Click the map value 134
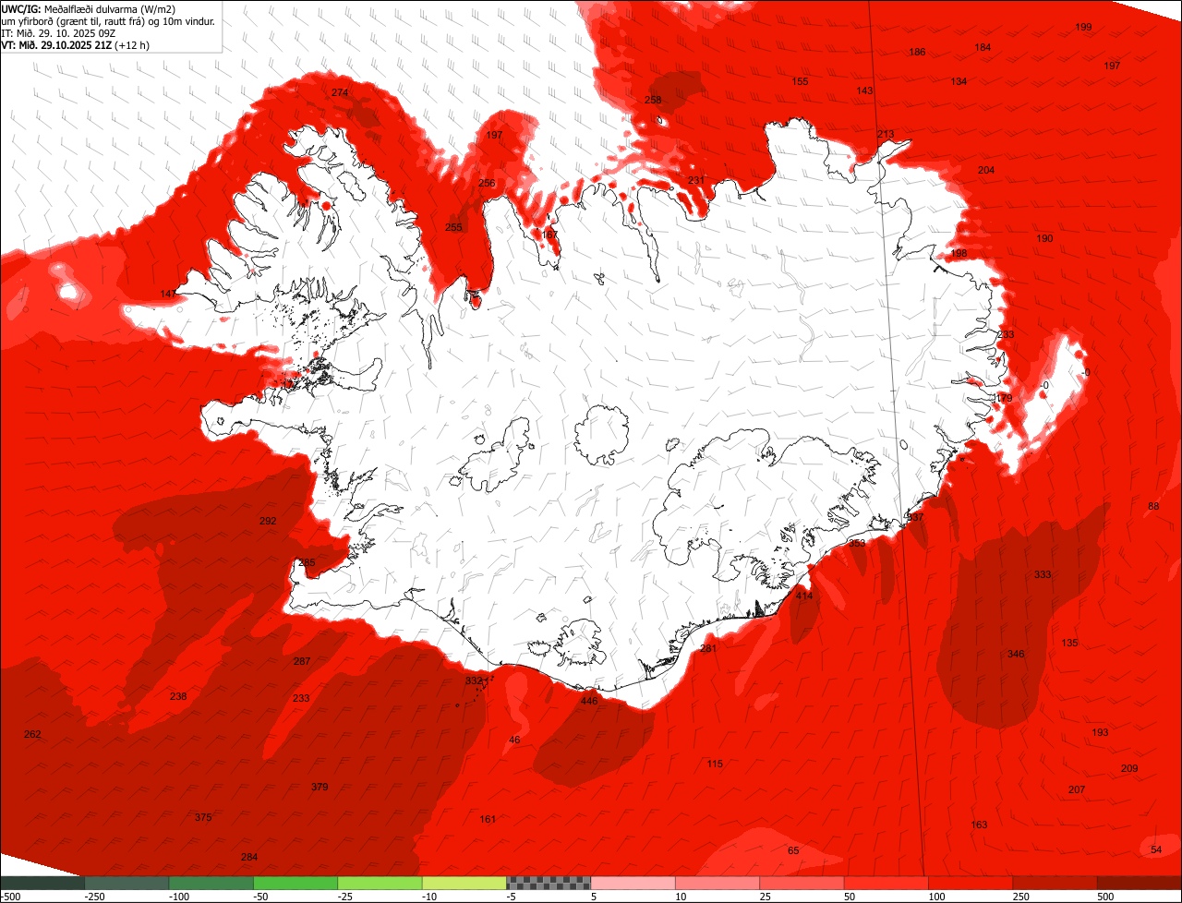The width and height of the screenshot is (1182, 903). point(959,81)
